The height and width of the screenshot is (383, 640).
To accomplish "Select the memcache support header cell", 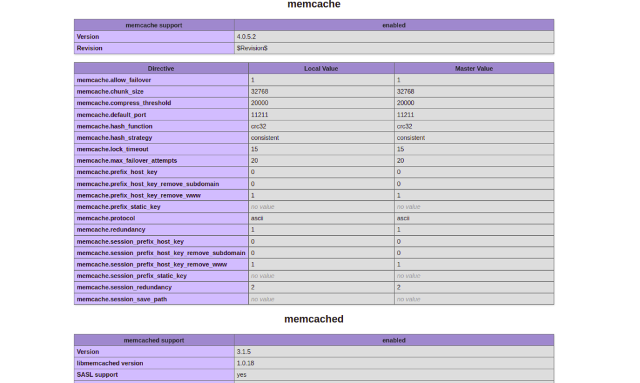I will pyautogui.click(x=154, y=25).
